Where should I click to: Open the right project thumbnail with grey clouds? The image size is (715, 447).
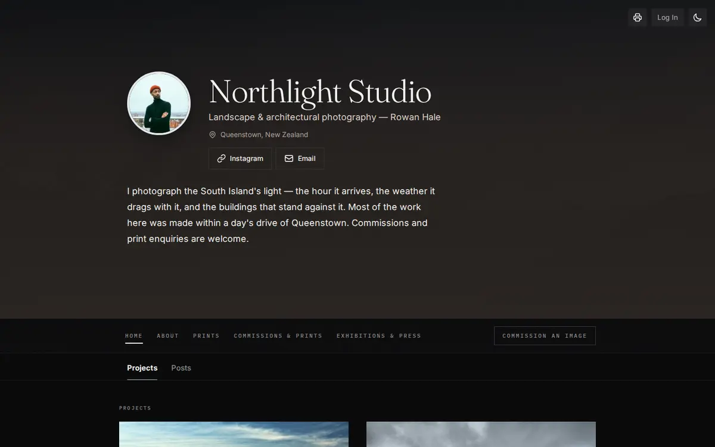(481, 434)
